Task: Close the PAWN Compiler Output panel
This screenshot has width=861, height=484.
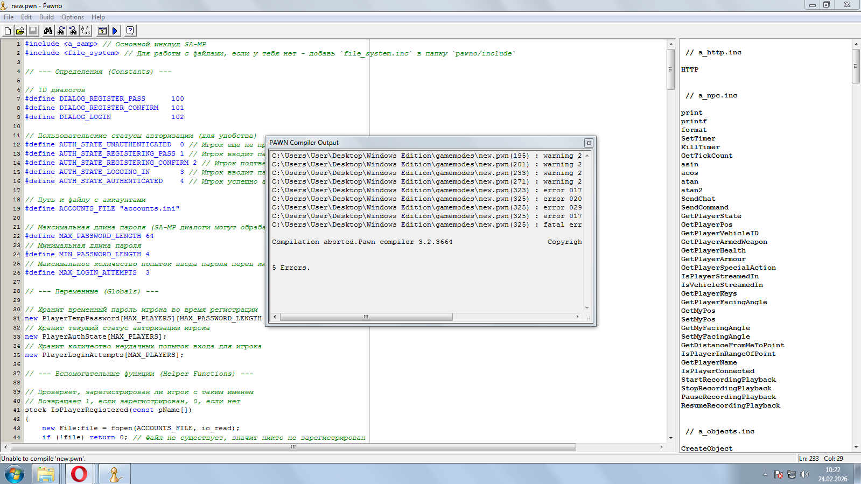Action: [589, 143]
